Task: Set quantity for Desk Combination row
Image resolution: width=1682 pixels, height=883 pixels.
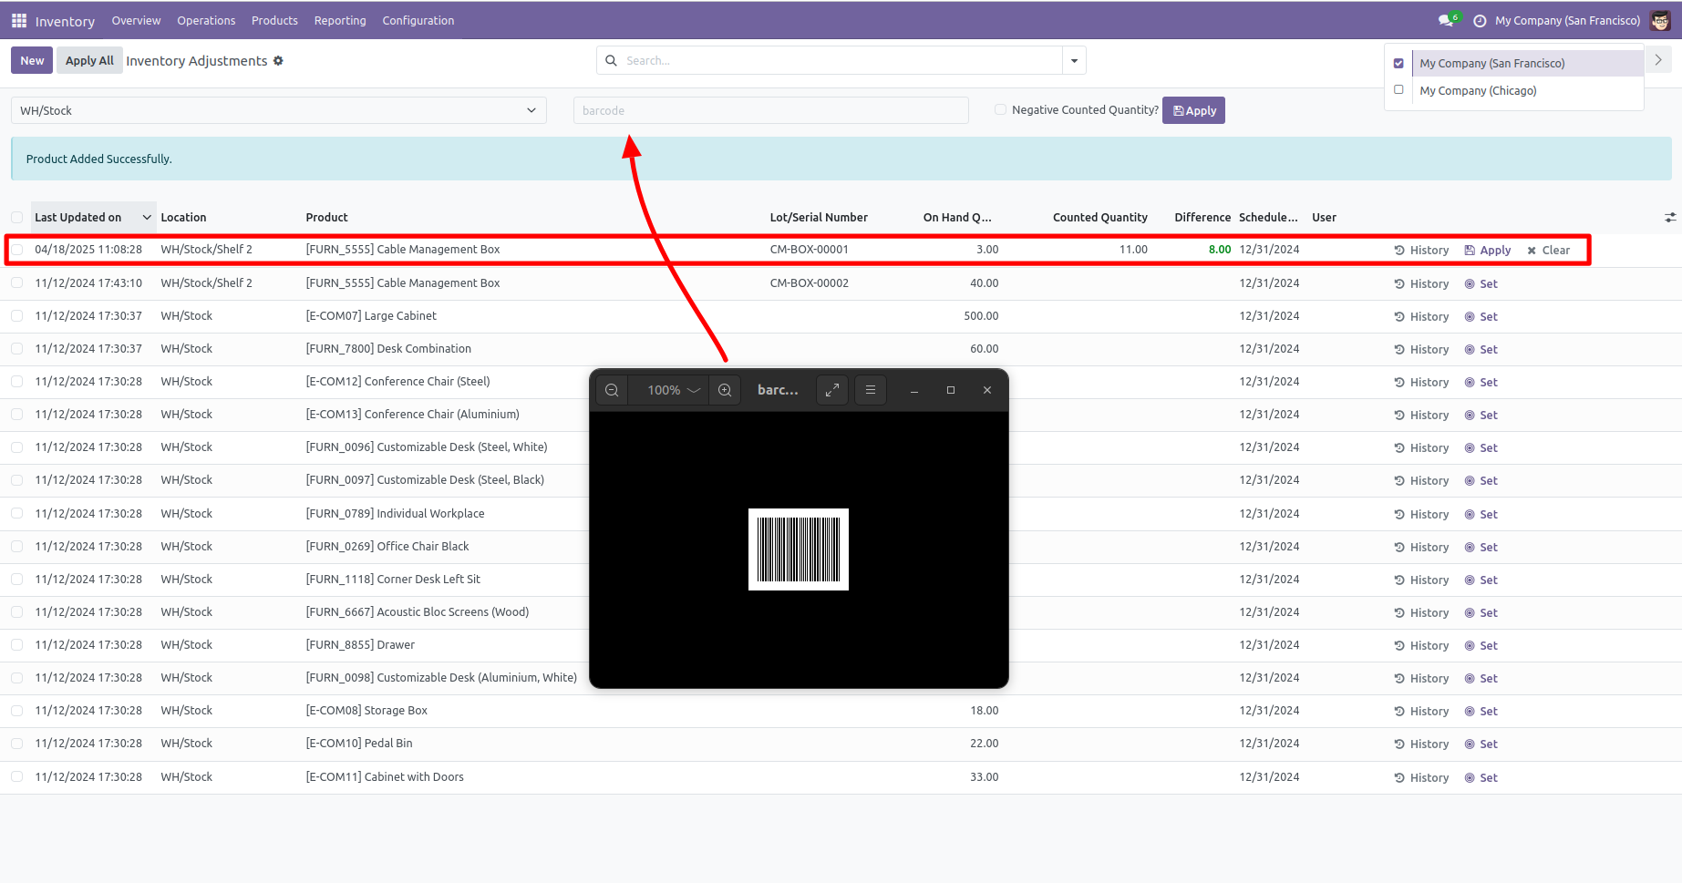Action: coord(1481,350)
